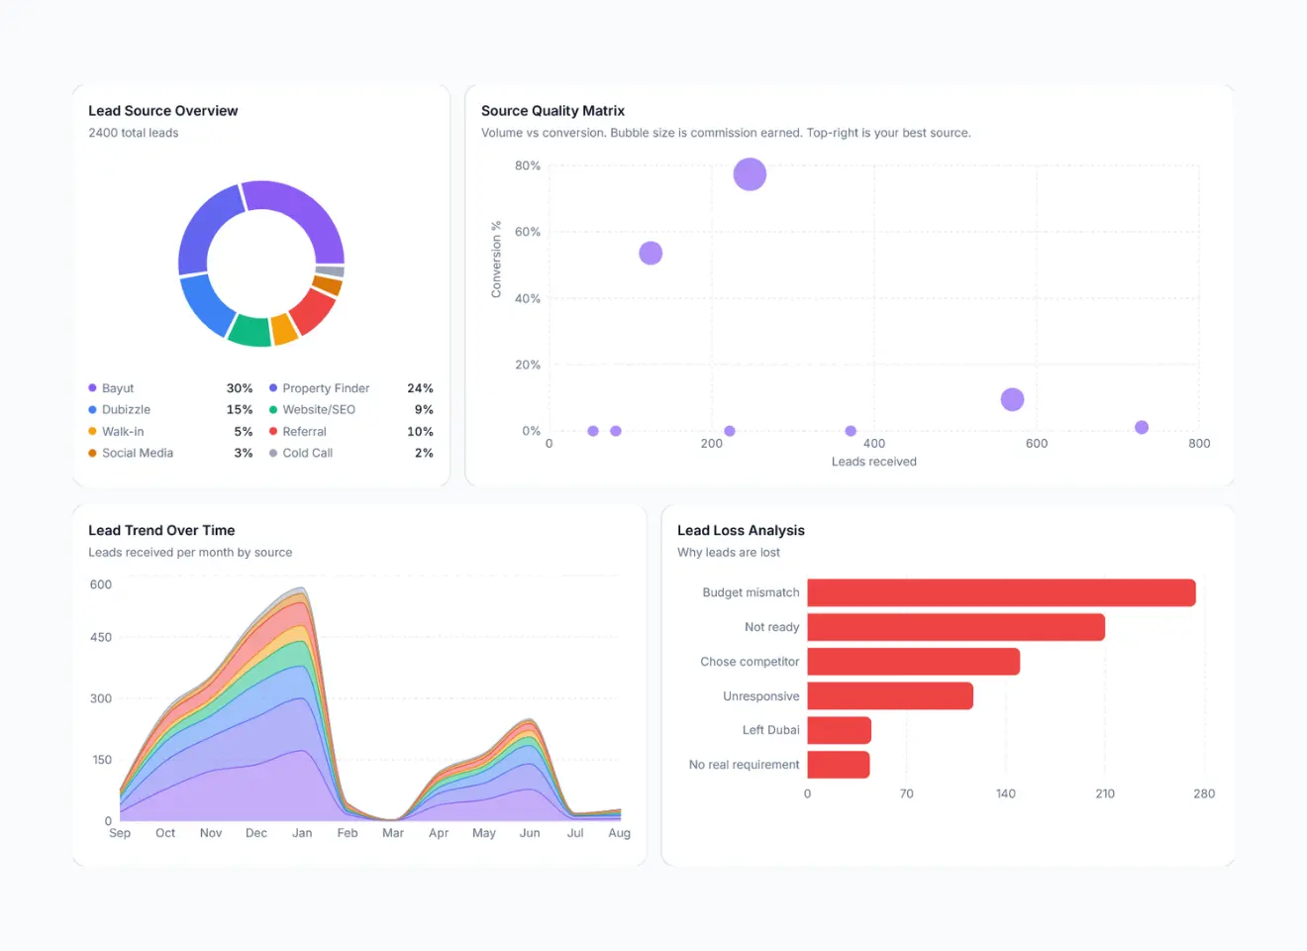
Task: Select the Property Finder legend label
Action: (326, 388)
